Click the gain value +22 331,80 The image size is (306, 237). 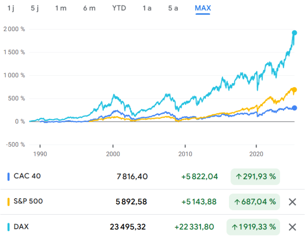194,227
